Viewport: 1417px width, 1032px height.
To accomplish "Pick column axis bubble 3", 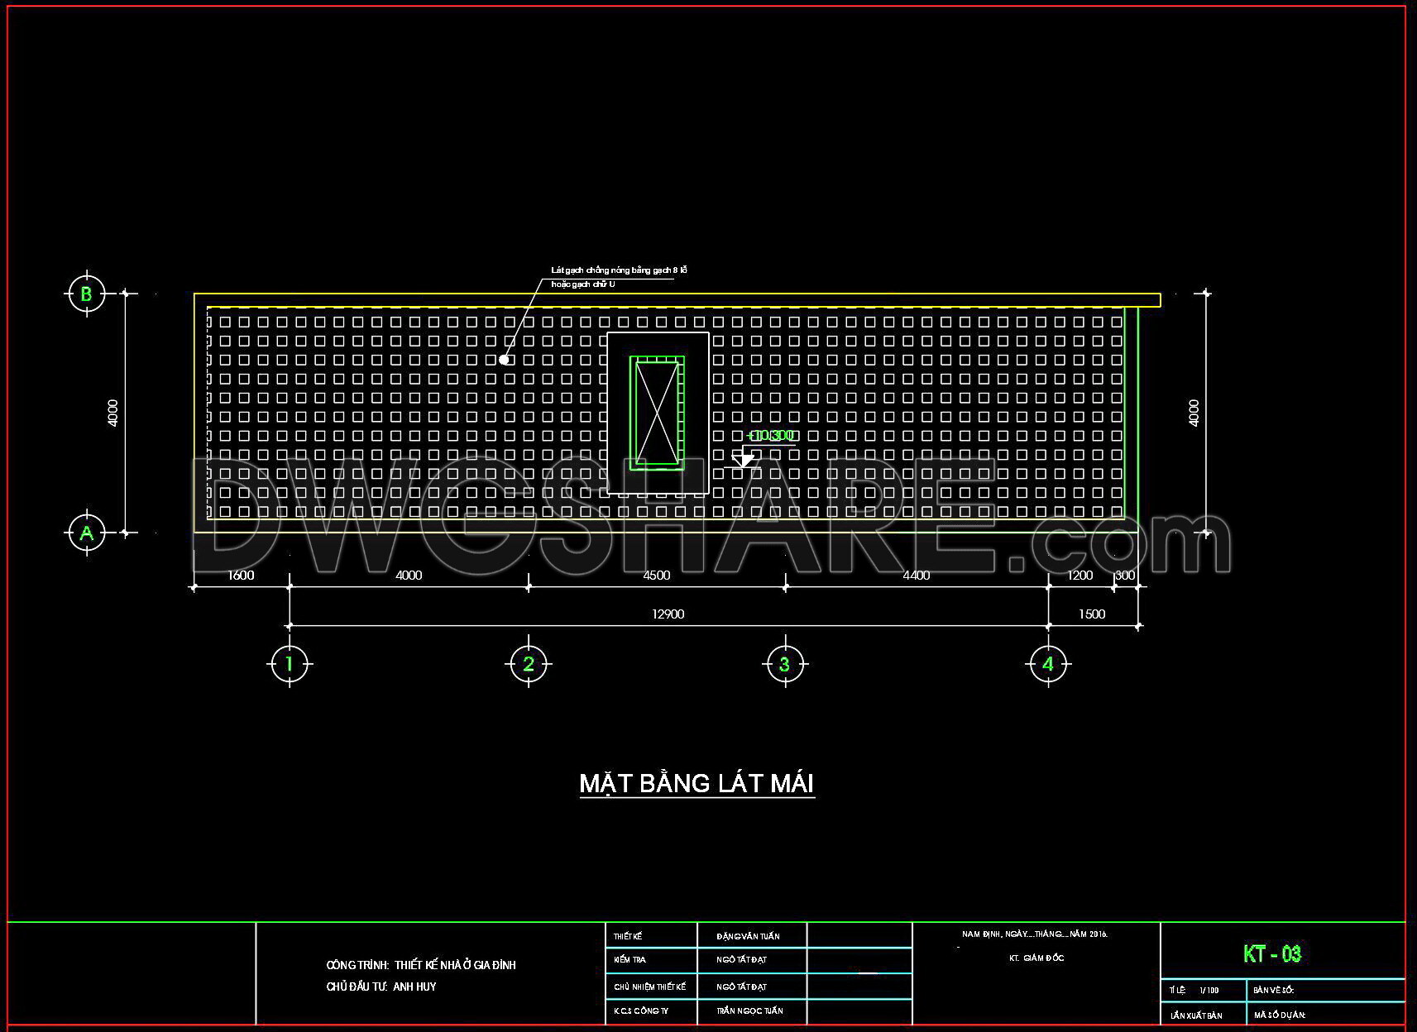I will 784,663.
